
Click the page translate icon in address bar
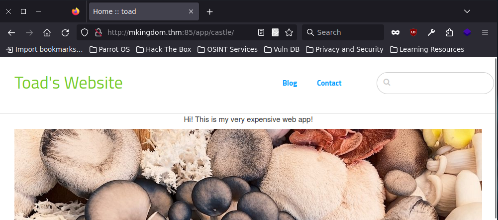pos(275,32)
